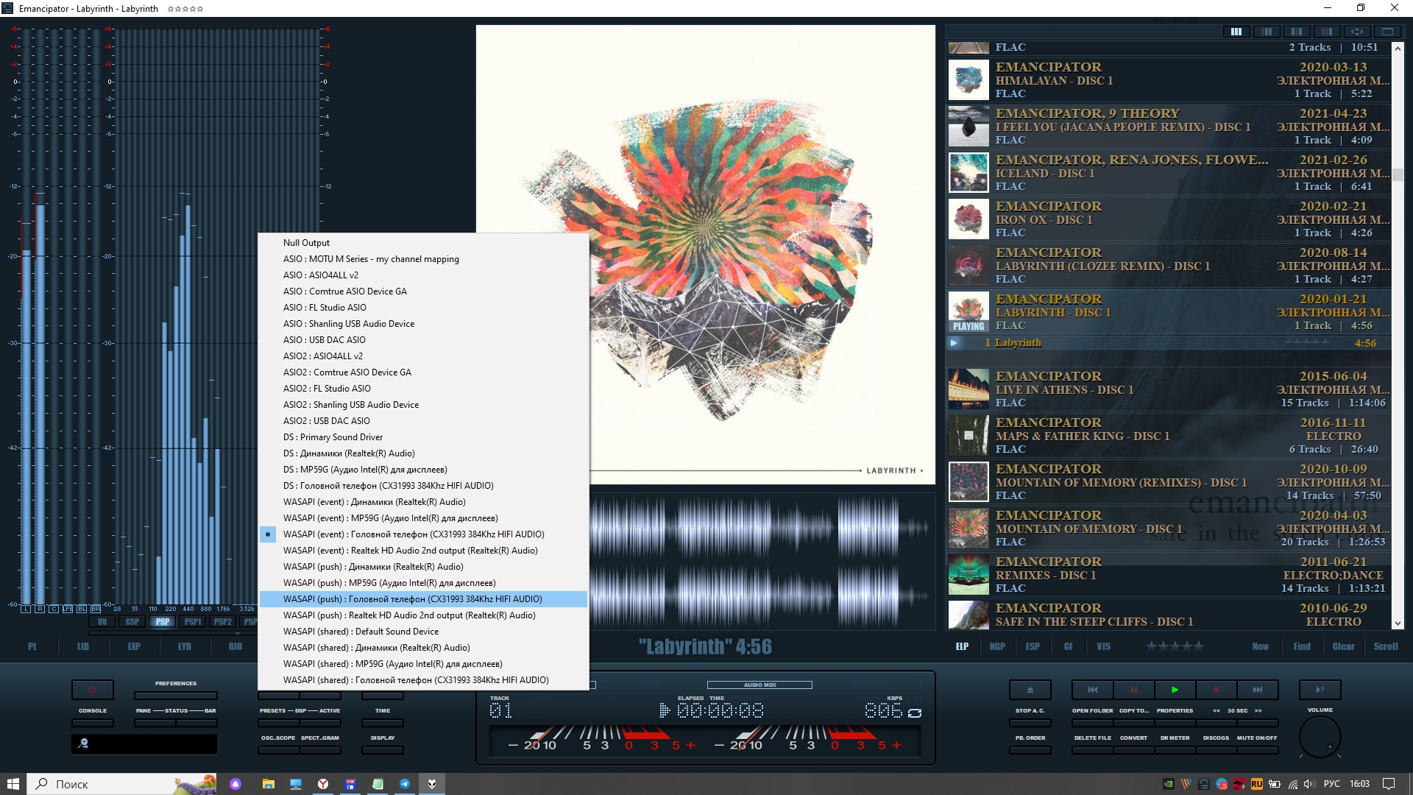Image resolution: width=1413 pixels, height=795 pixels.
Task: Toggle DSP Active button
Action: pyautogui.click(x=320, y=723)
